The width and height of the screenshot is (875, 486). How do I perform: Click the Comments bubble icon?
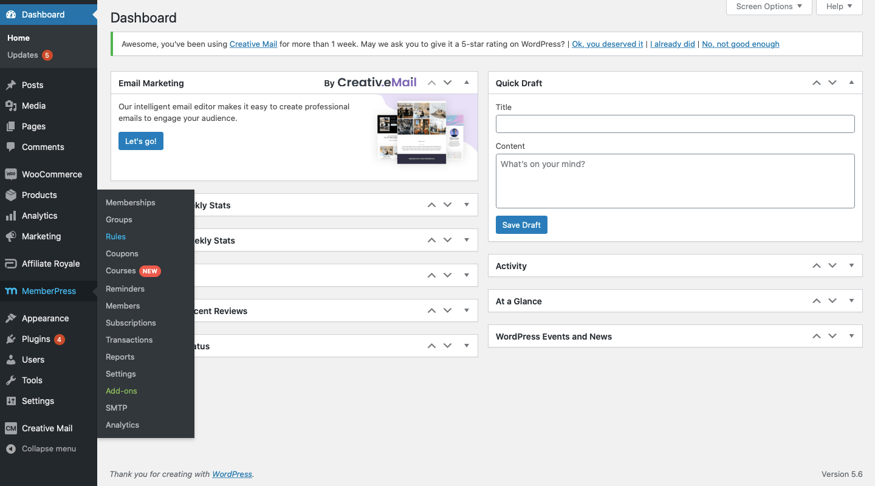pyautogui.click(x=11, y=147)
